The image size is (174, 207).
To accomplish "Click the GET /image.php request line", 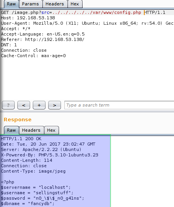I will coord(83,12).
